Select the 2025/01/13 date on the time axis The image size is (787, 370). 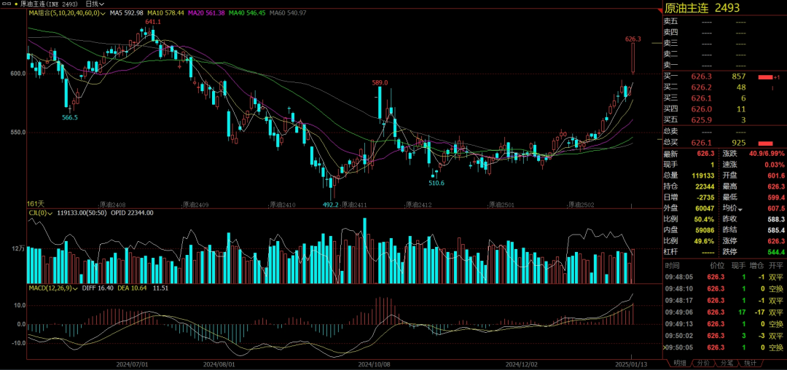pyautogui.click(x=630, y=363)
